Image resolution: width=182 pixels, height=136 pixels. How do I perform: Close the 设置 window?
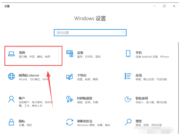(x=174, y=6)
